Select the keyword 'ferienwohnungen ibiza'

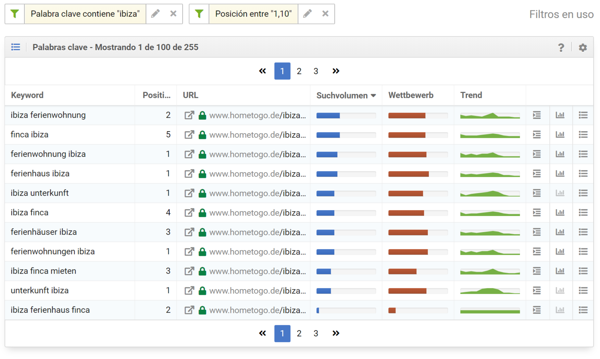pos(53,252)
